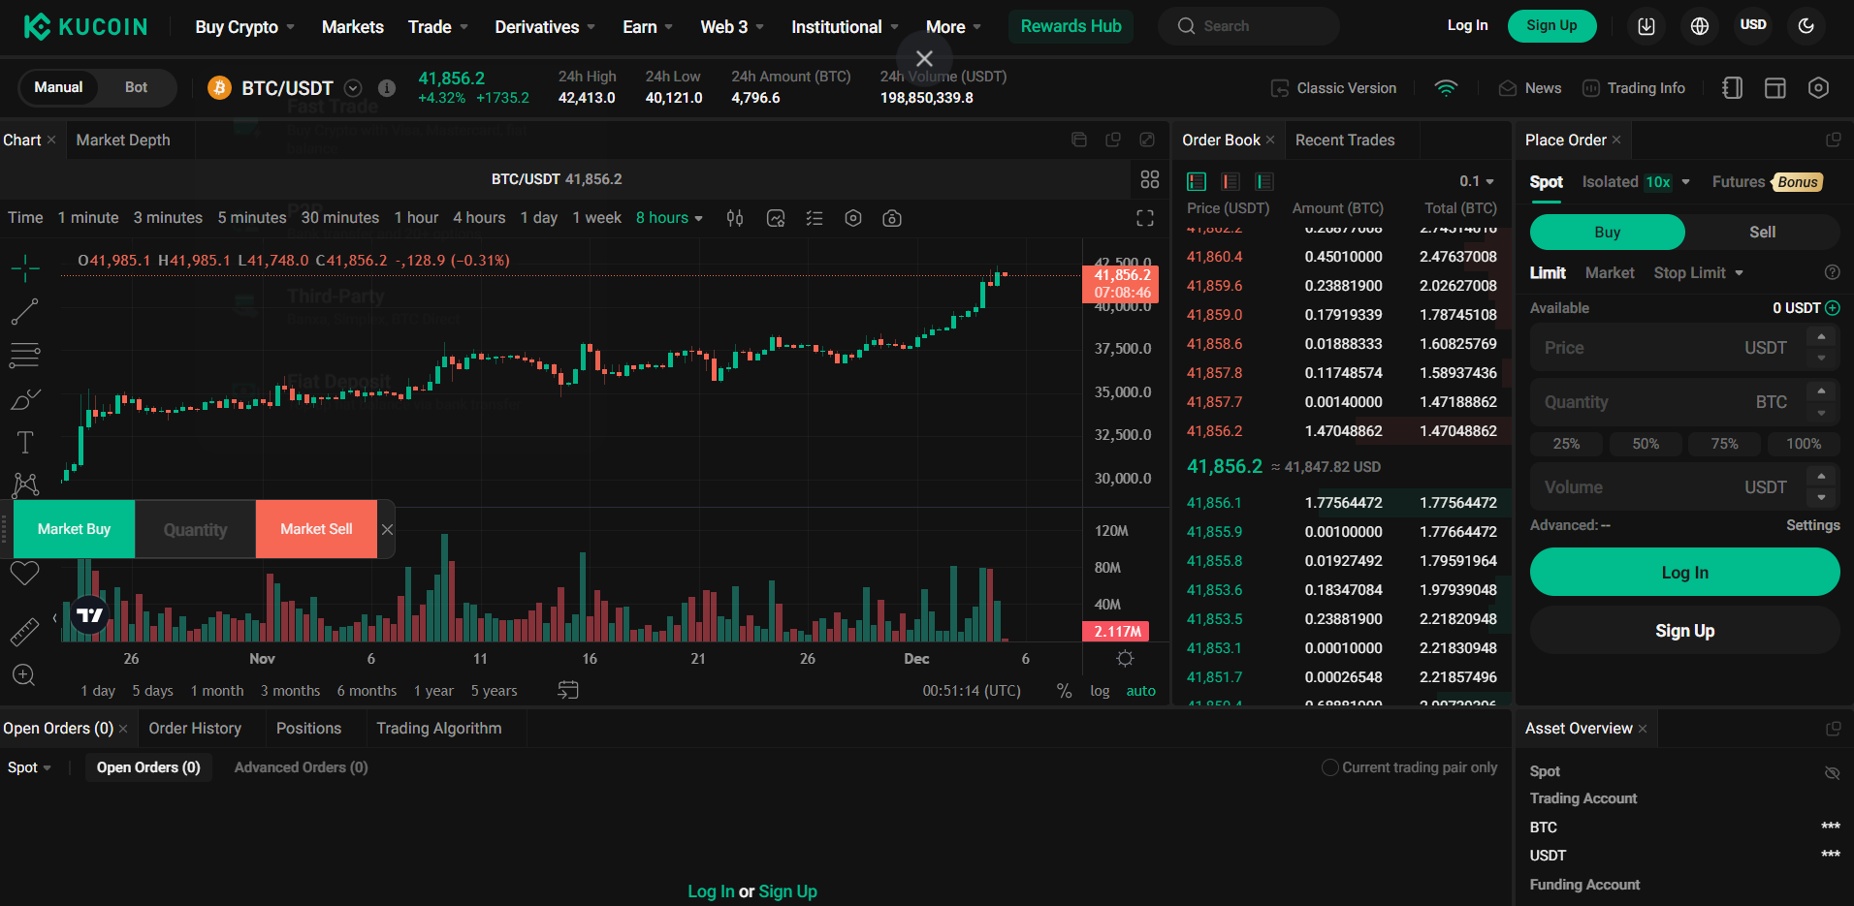Select the text annotation tool

pos(26,442)
